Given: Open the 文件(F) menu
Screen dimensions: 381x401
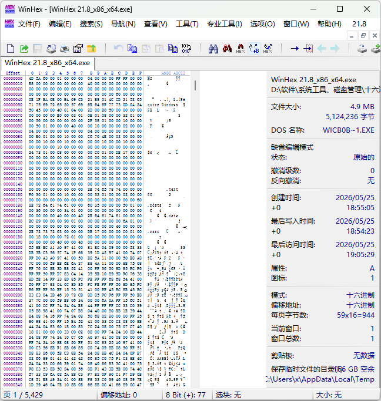Looking at the screenshot, I should point(29,24).
